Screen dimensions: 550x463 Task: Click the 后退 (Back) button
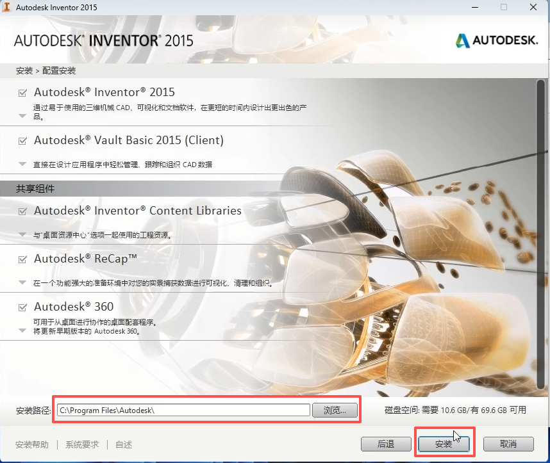386,444
